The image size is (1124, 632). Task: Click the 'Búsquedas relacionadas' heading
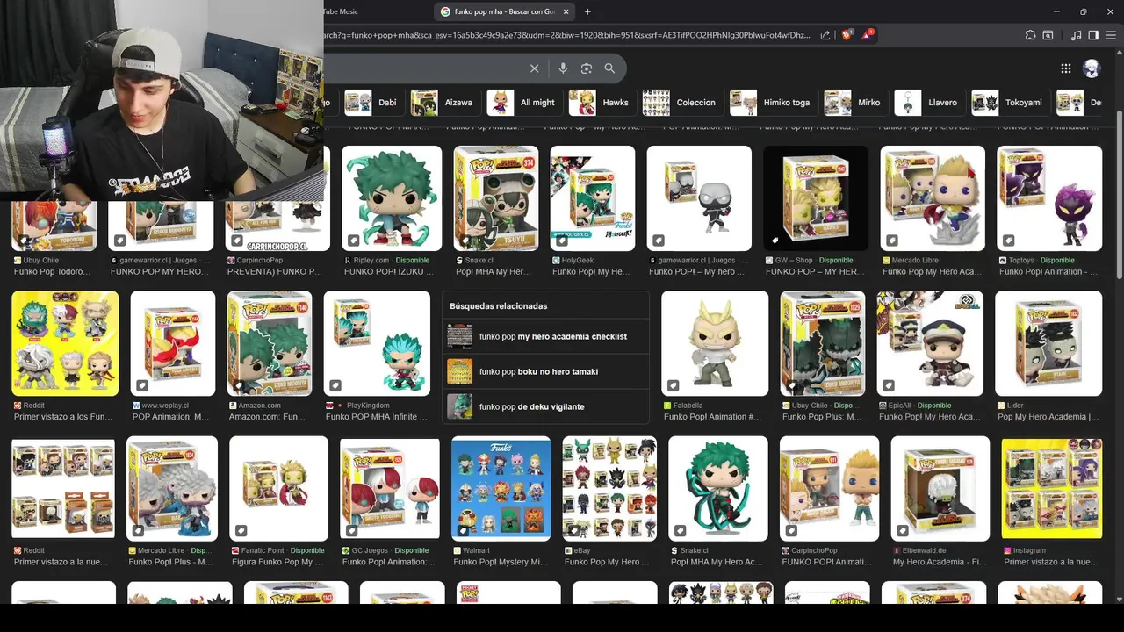click(x=498, y=306)
